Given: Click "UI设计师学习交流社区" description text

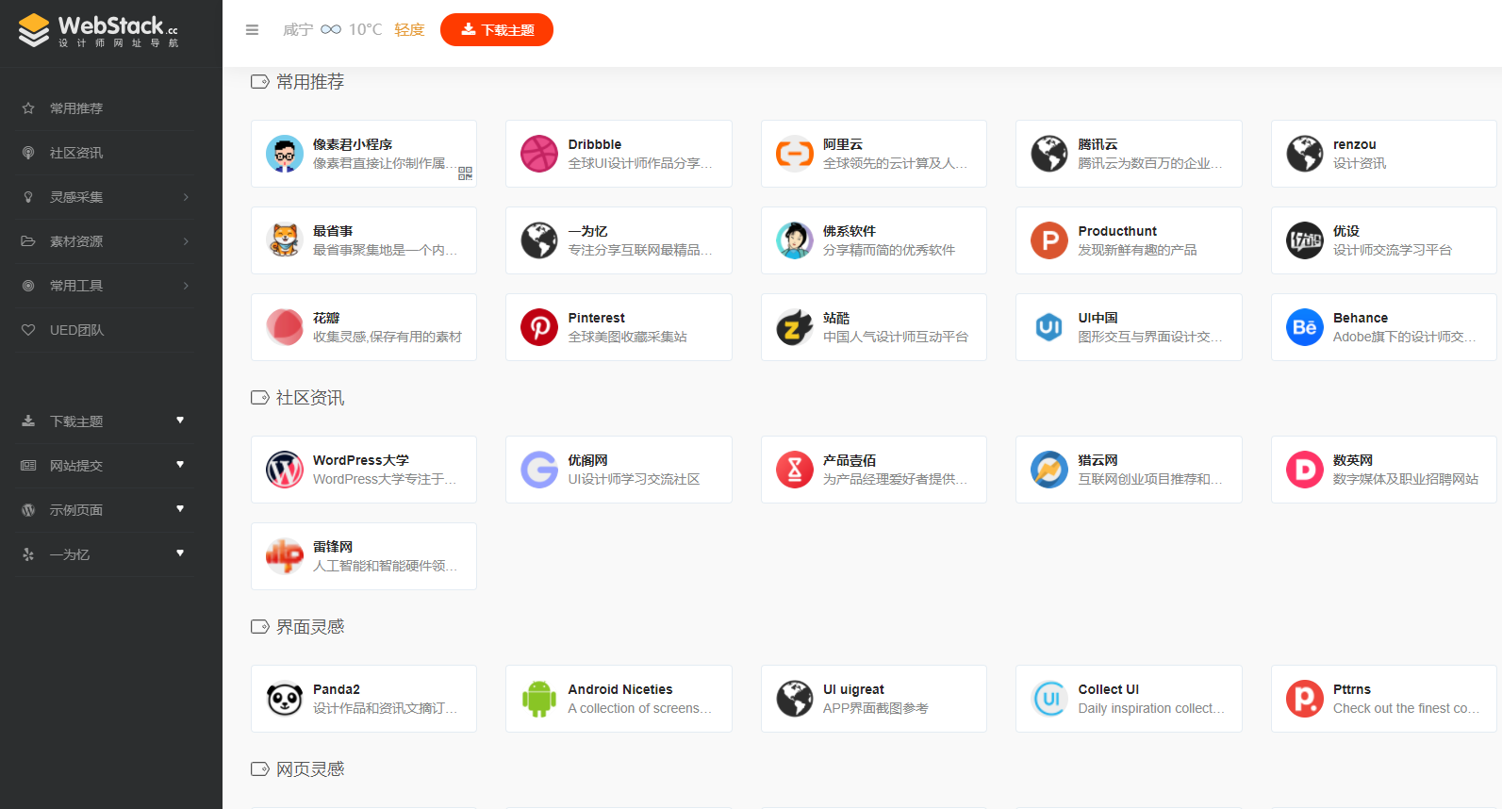Looking at the screenshot, I should [634, 479].
